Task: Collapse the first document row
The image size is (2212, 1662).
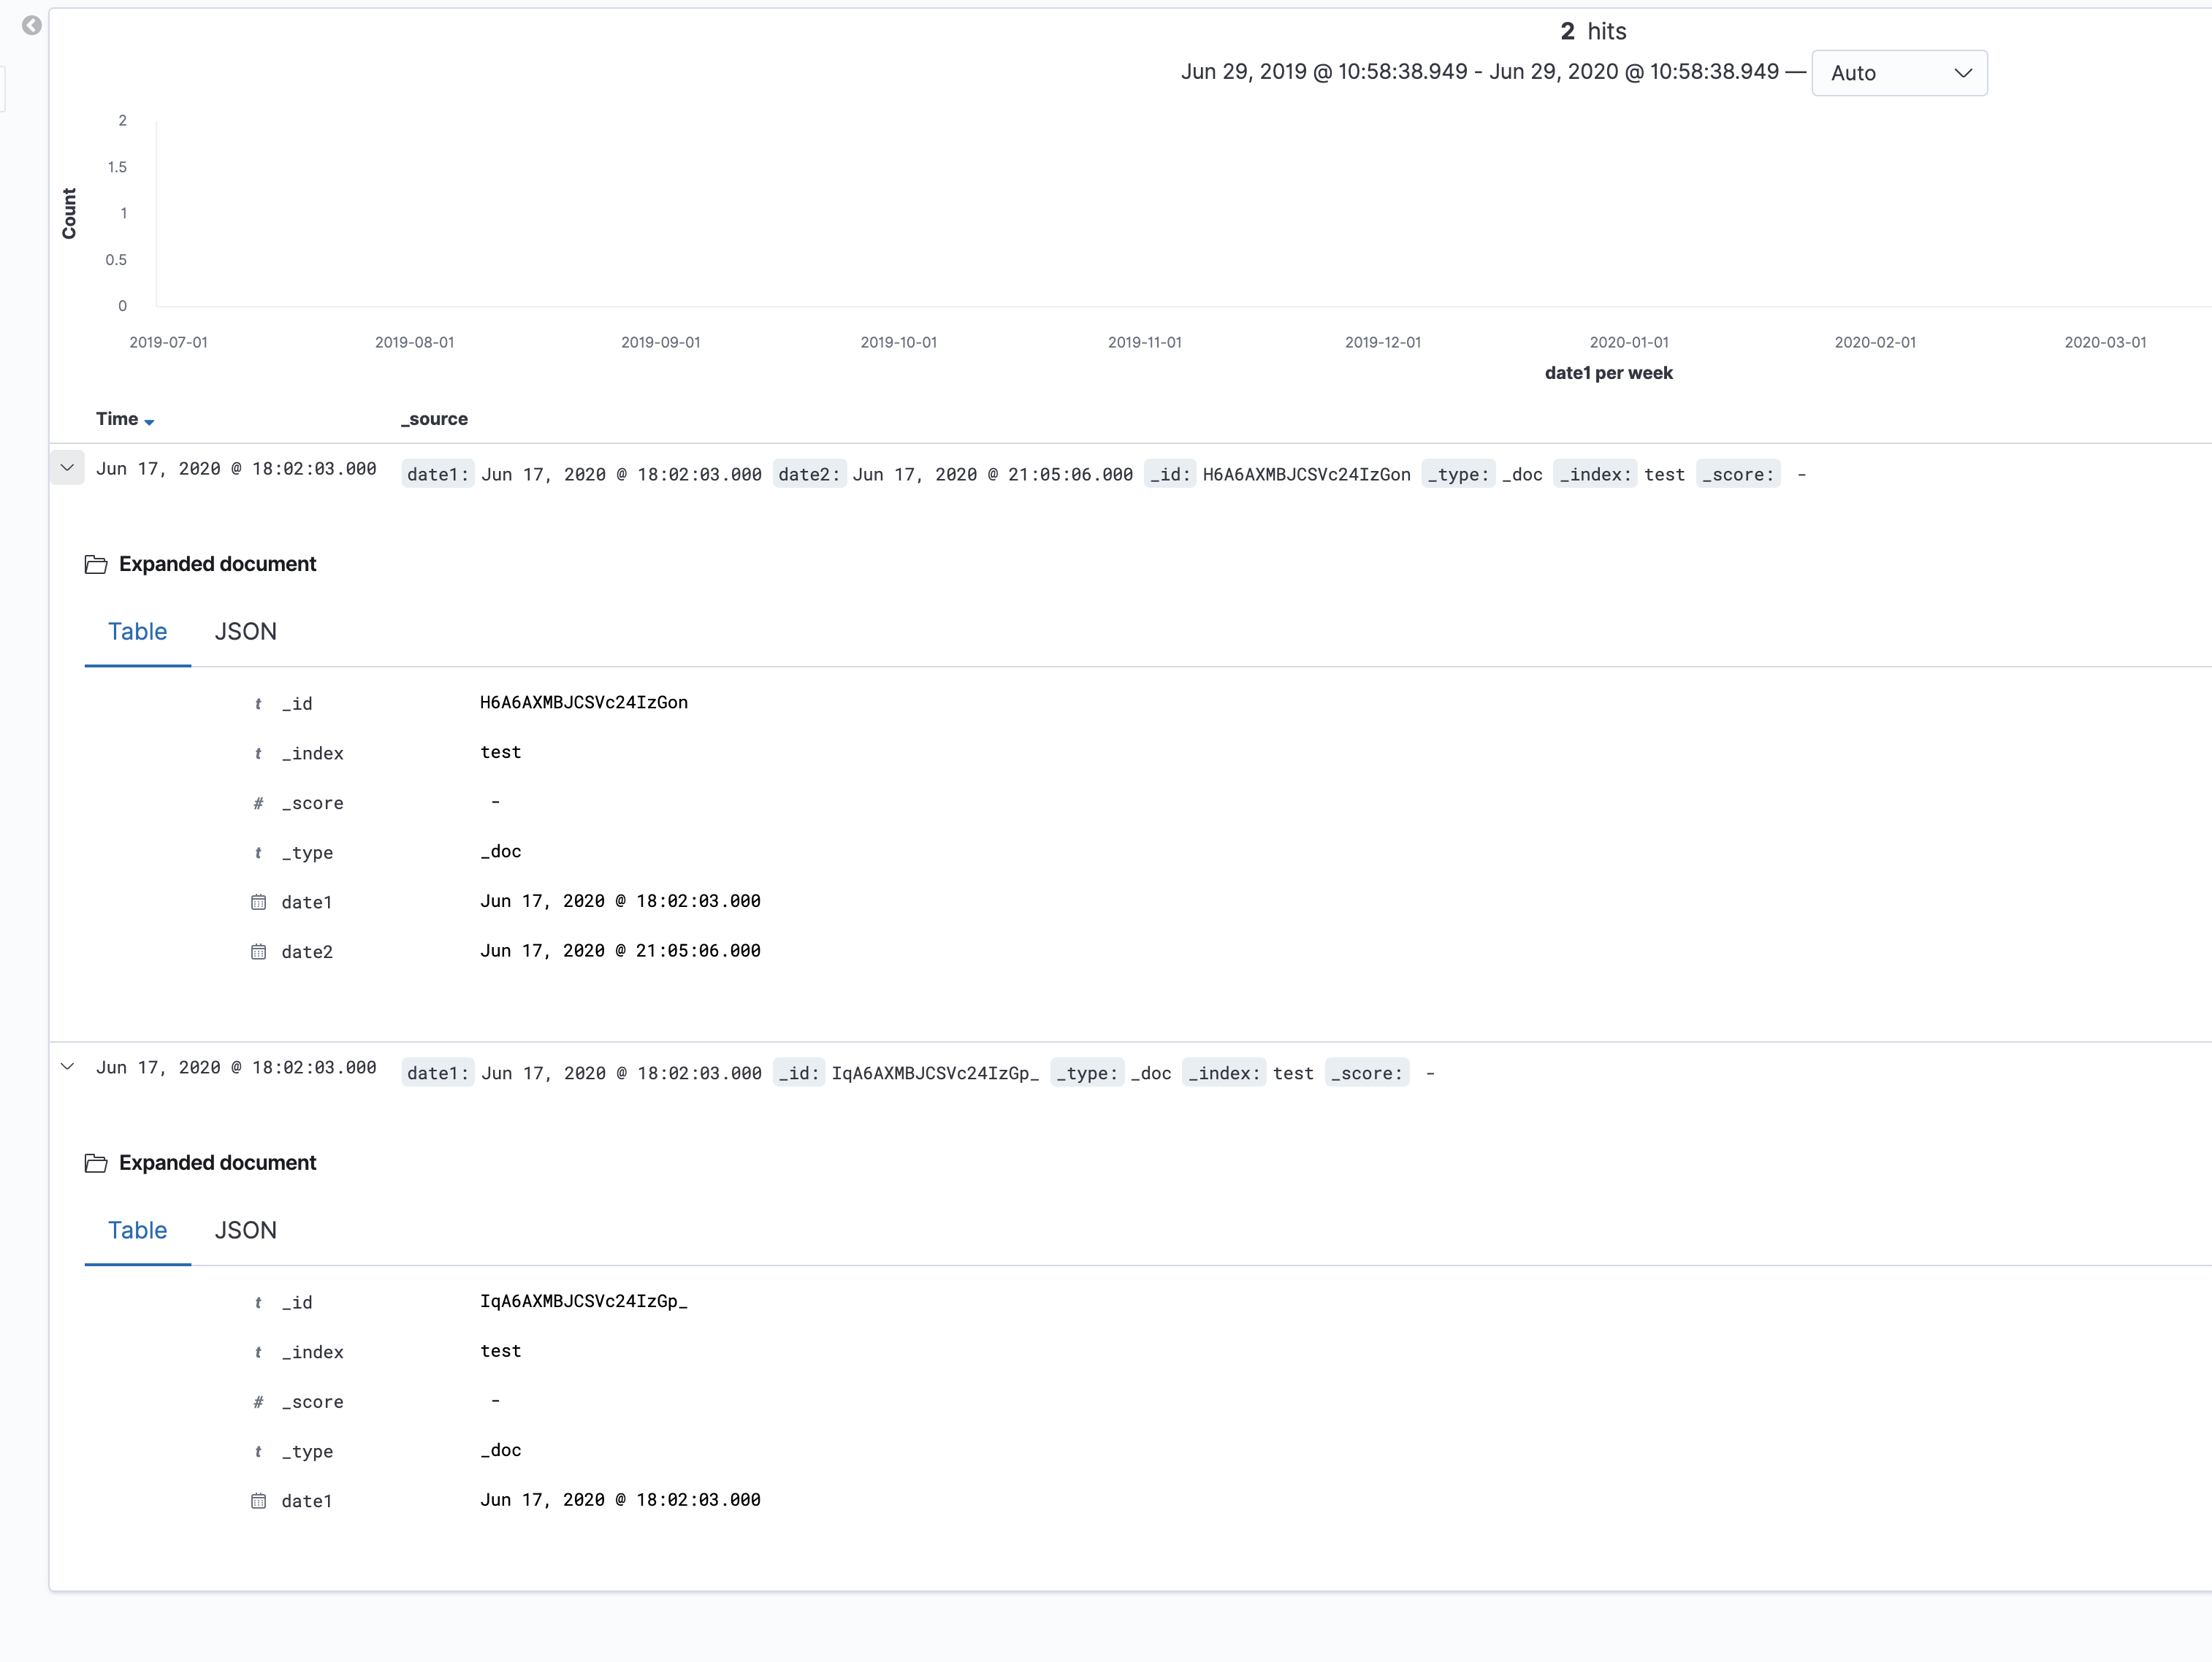Action: pyautogui.click(x=67, y=468)
